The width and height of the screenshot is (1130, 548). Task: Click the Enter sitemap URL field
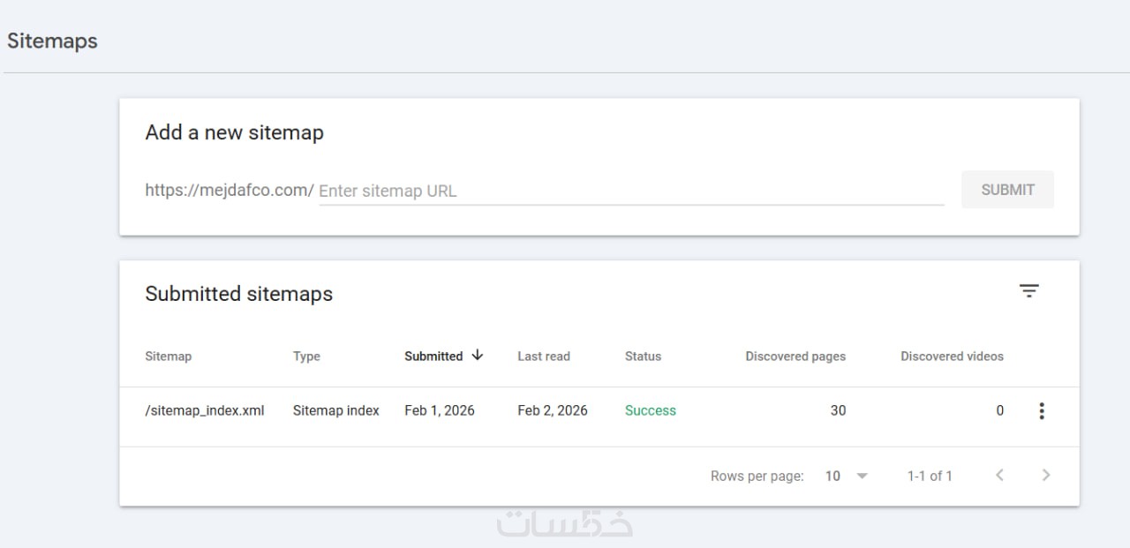click(x=630, y=191)
